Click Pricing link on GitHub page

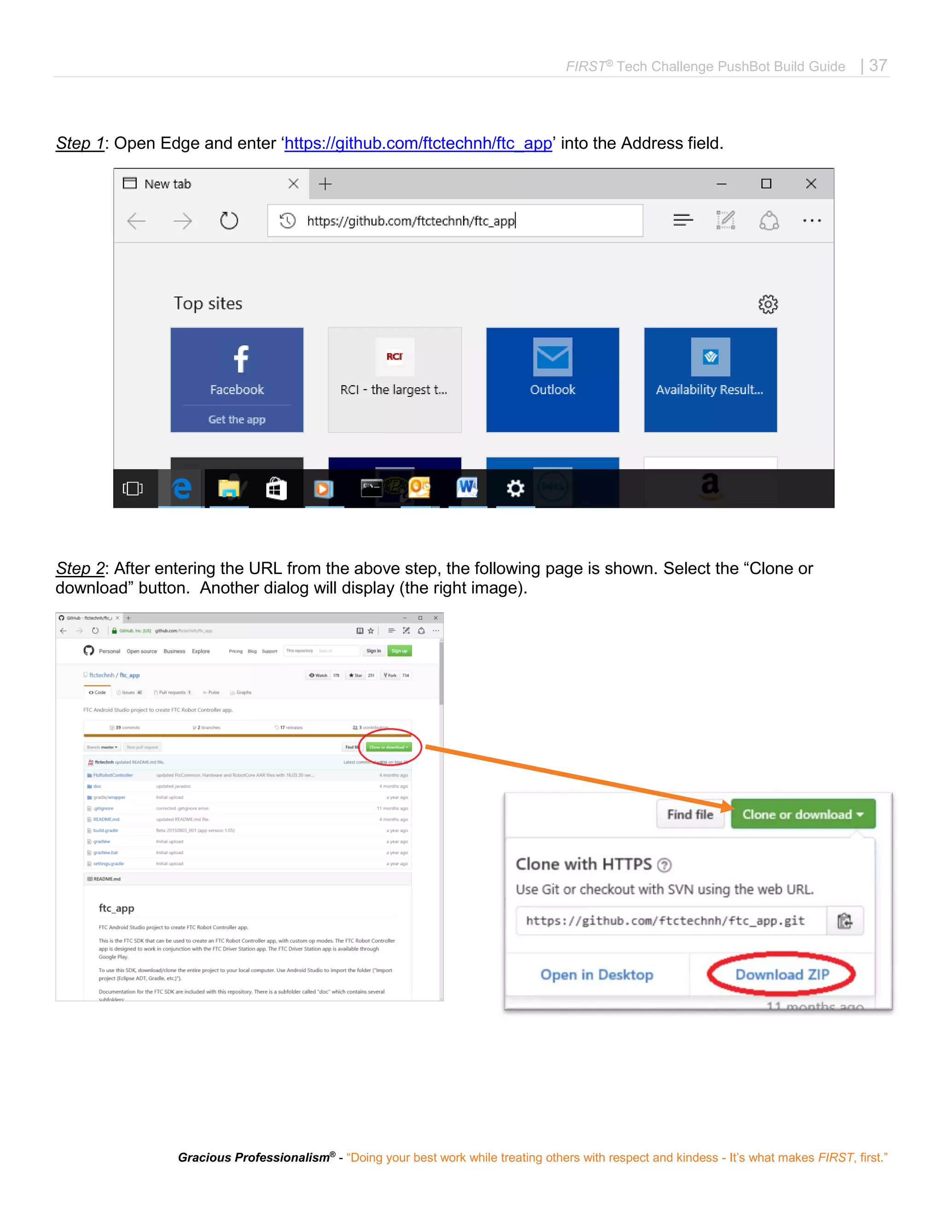click(236, 651)
